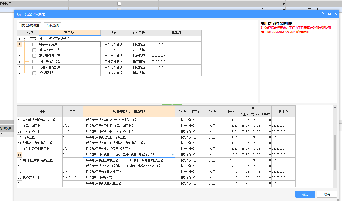342x201 pixels.
Task: Tick checkbox for 高层建筑增加费
Action: 34,56
